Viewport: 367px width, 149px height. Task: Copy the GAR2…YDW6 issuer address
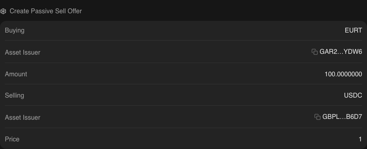pos(315,52)
